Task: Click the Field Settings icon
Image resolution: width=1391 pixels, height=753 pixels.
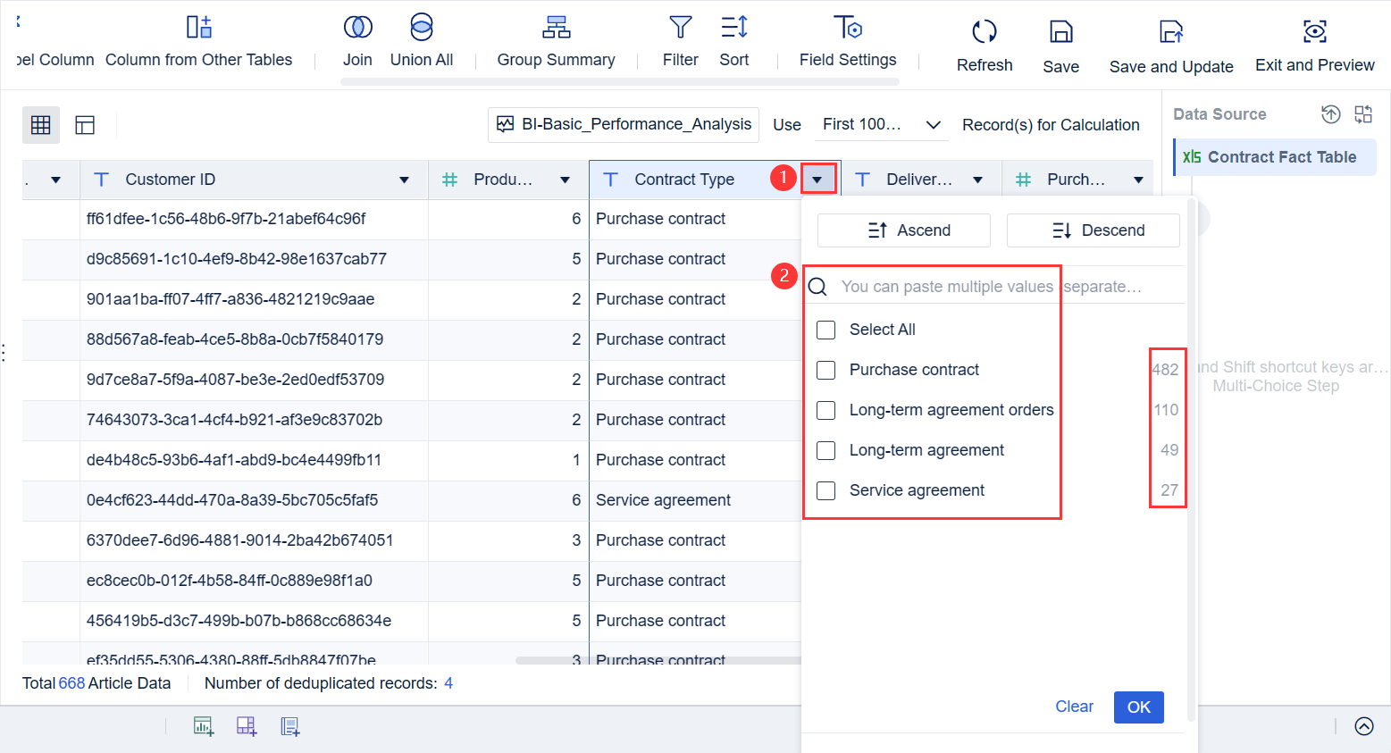Action: click(x=847, y=29)
